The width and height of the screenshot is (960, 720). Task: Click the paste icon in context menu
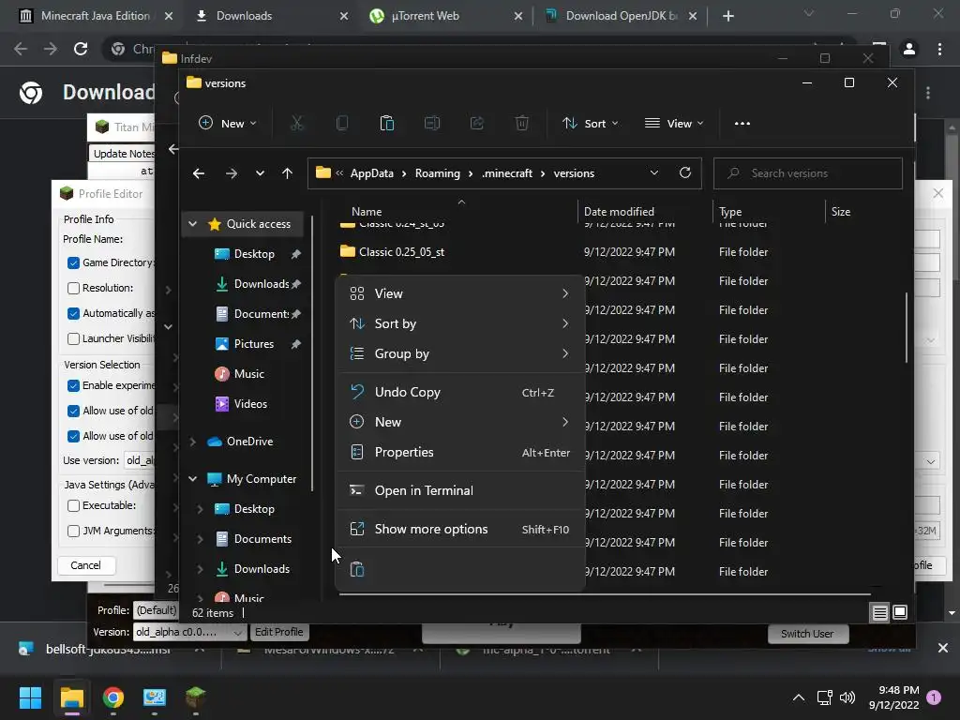click(x=357, y=569)
